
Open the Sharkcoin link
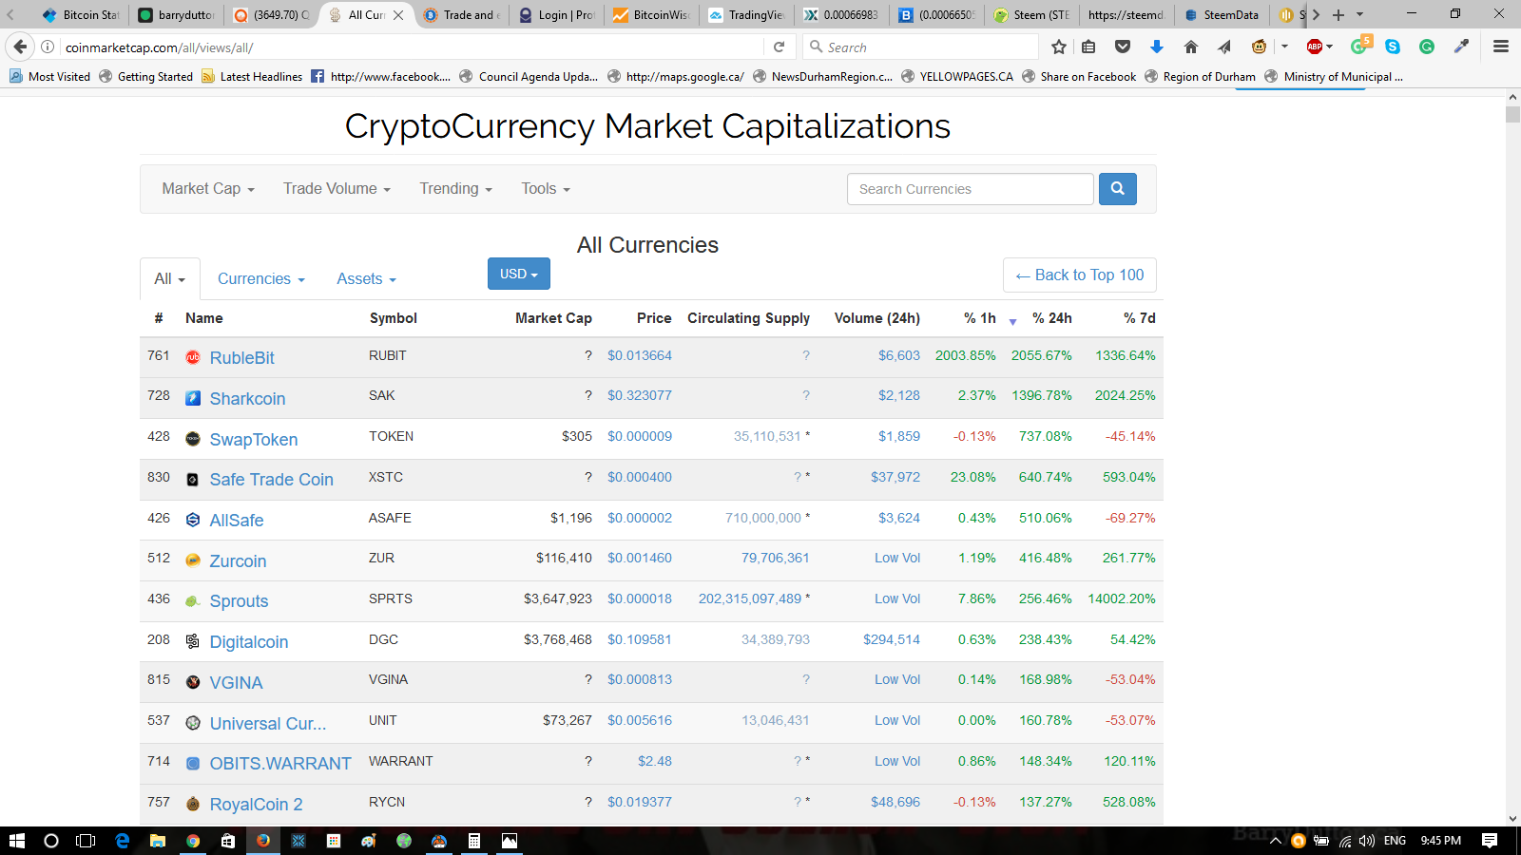(x=247, y=399)
